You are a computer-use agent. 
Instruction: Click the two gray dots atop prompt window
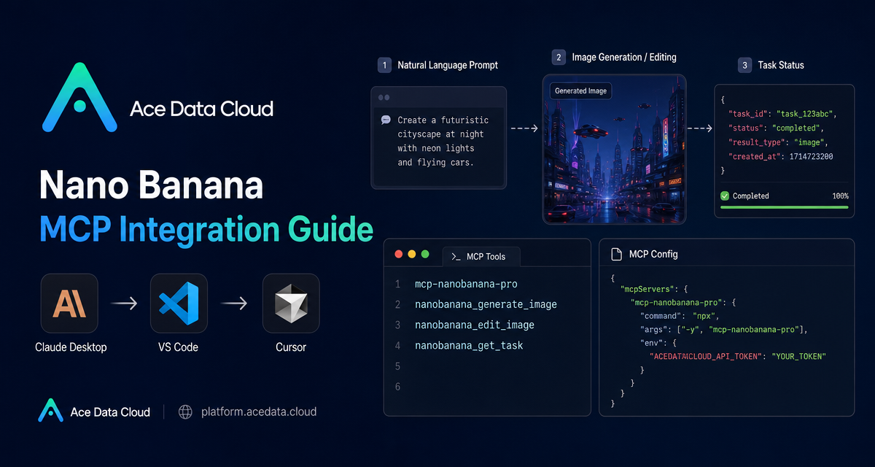384,97
